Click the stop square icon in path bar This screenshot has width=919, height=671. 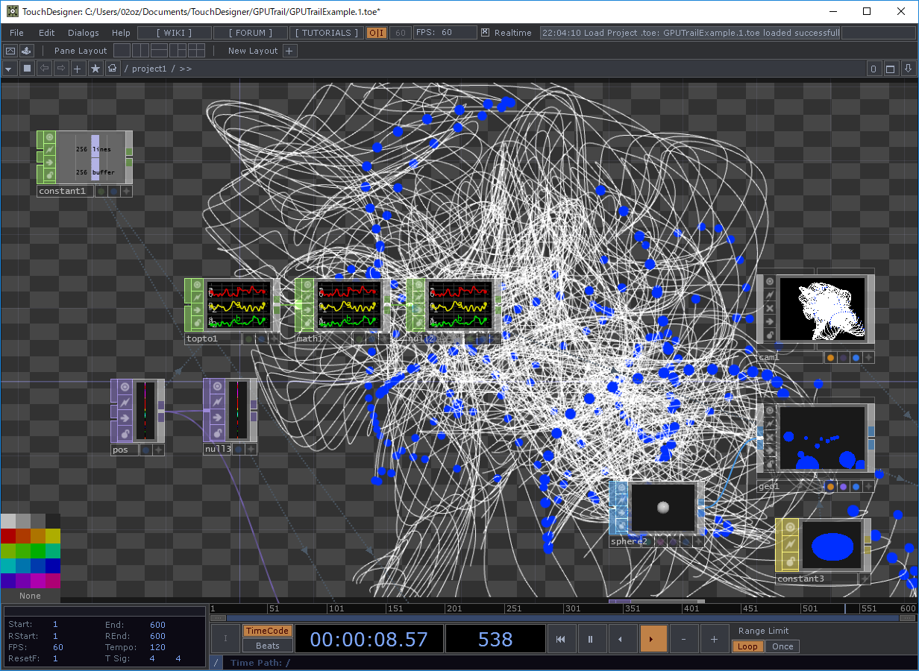pyautogui.click(x=28, y=69)
